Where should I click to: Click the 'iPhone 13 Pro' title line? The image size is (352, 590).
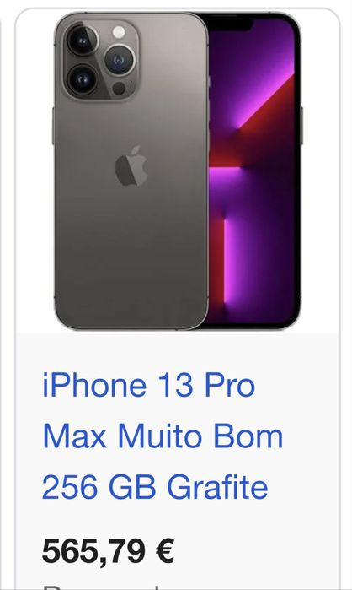(148, 385)
